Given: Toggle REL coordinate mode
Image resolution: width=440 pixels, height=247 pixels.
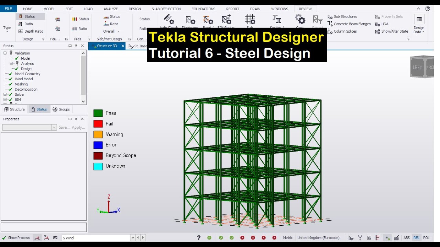Looking at the screenshot, I should click(416, 238).
